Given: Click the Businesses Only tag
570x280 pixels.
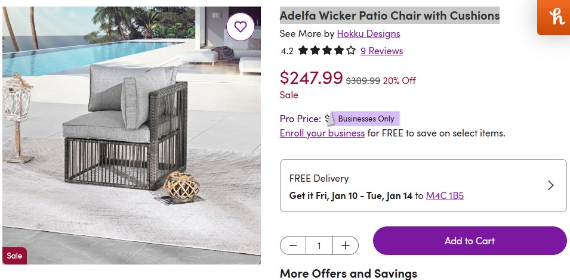Looking at the screenshot, I should click(x=365, y=119).
